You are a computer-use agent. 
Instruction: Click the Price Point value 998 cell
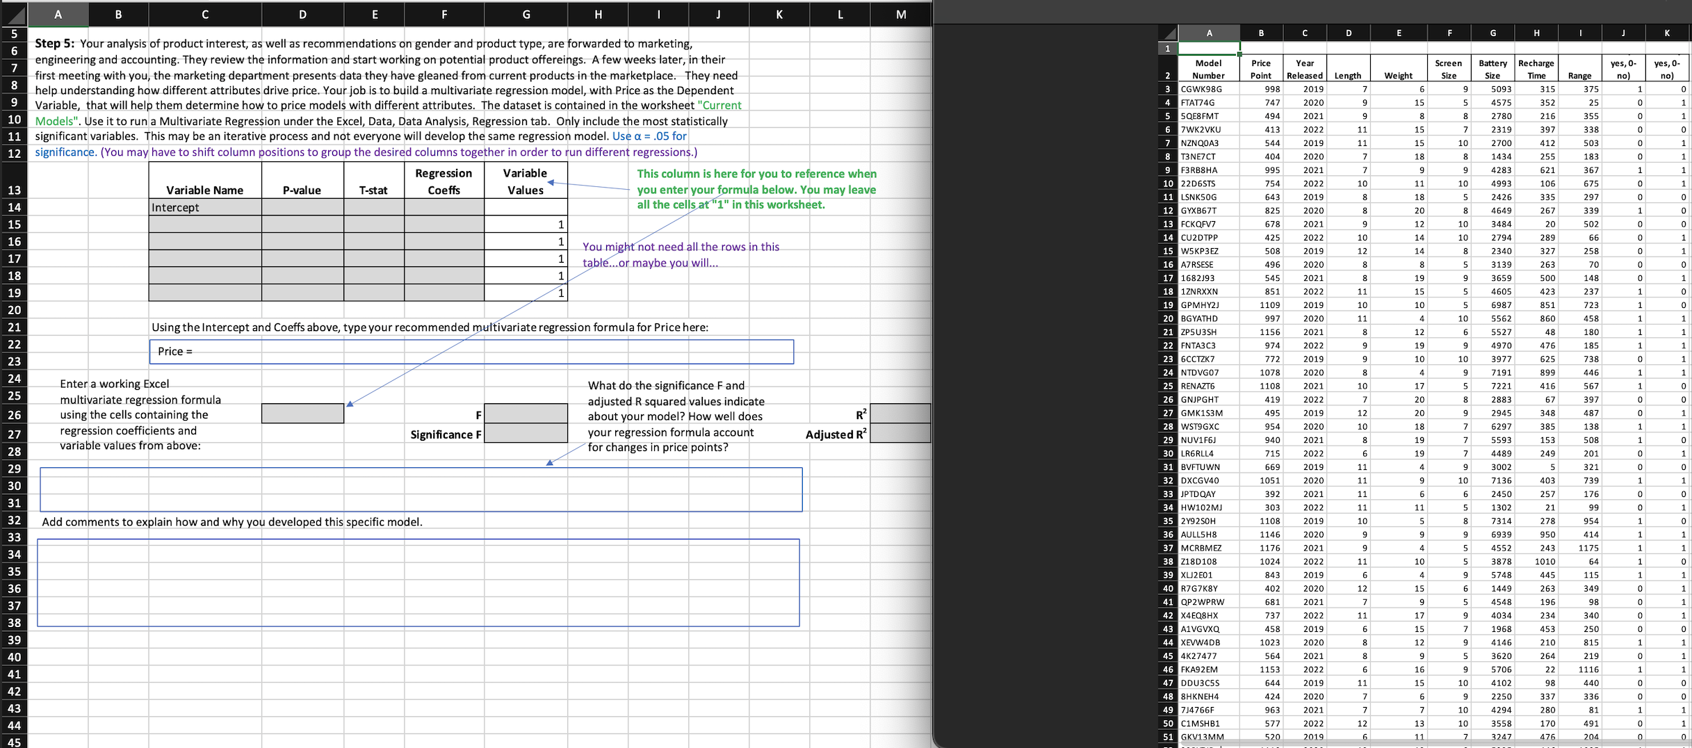1260,89
